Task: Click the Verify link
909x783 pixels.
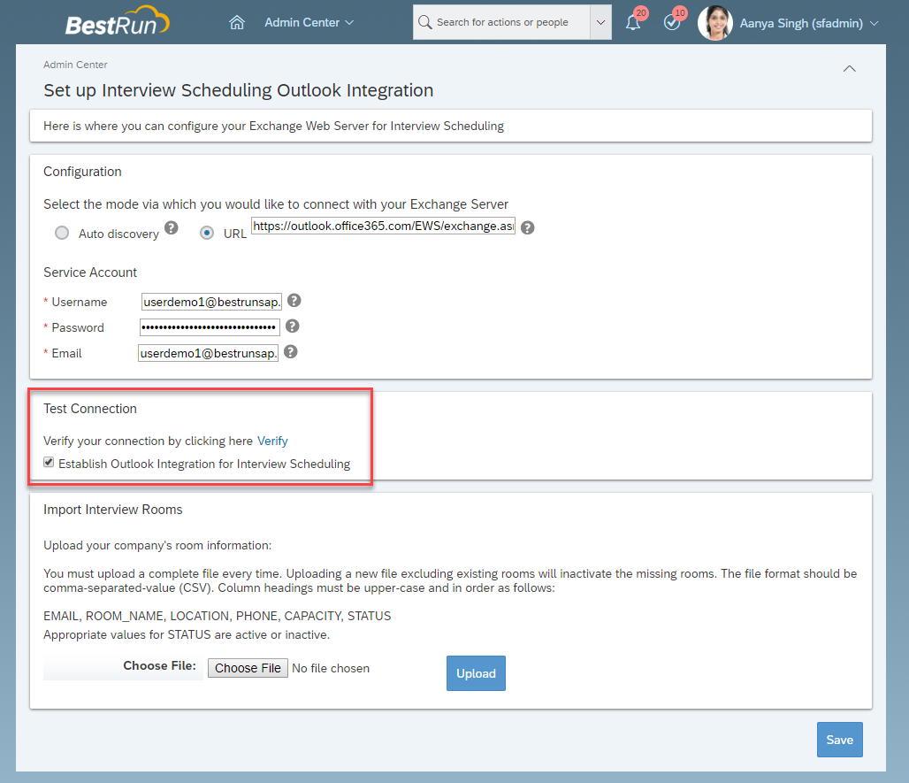Action: pyautogui.click(x=272, y=441)
